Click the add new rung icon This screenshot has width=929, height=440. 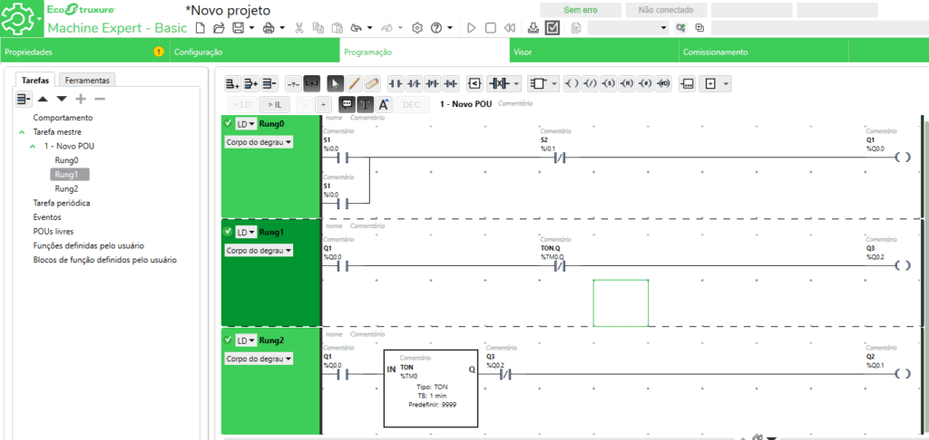point(233,84)
